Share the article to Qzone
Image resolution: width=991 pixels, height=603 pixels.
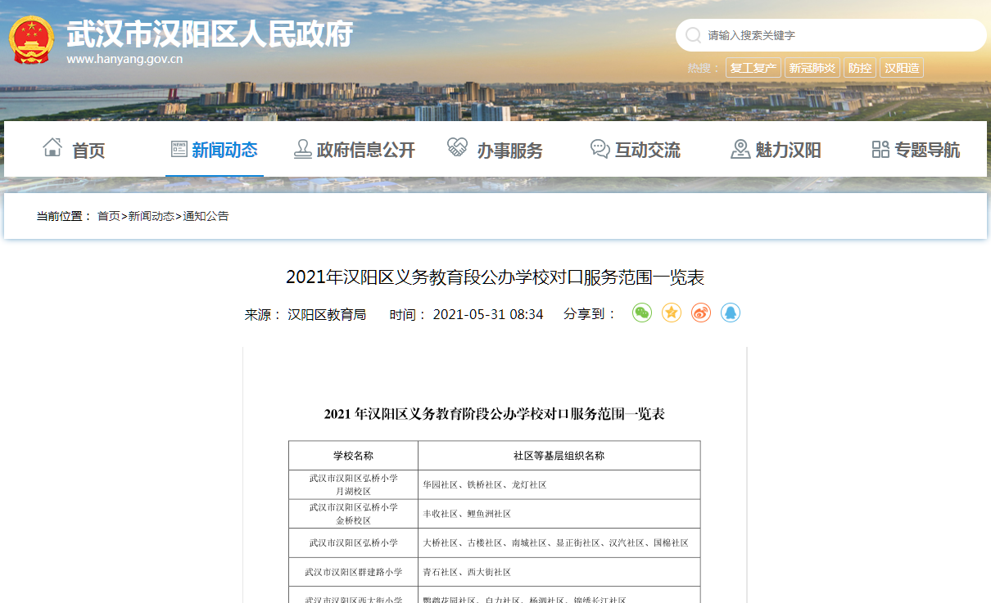[x=671, y=313]
